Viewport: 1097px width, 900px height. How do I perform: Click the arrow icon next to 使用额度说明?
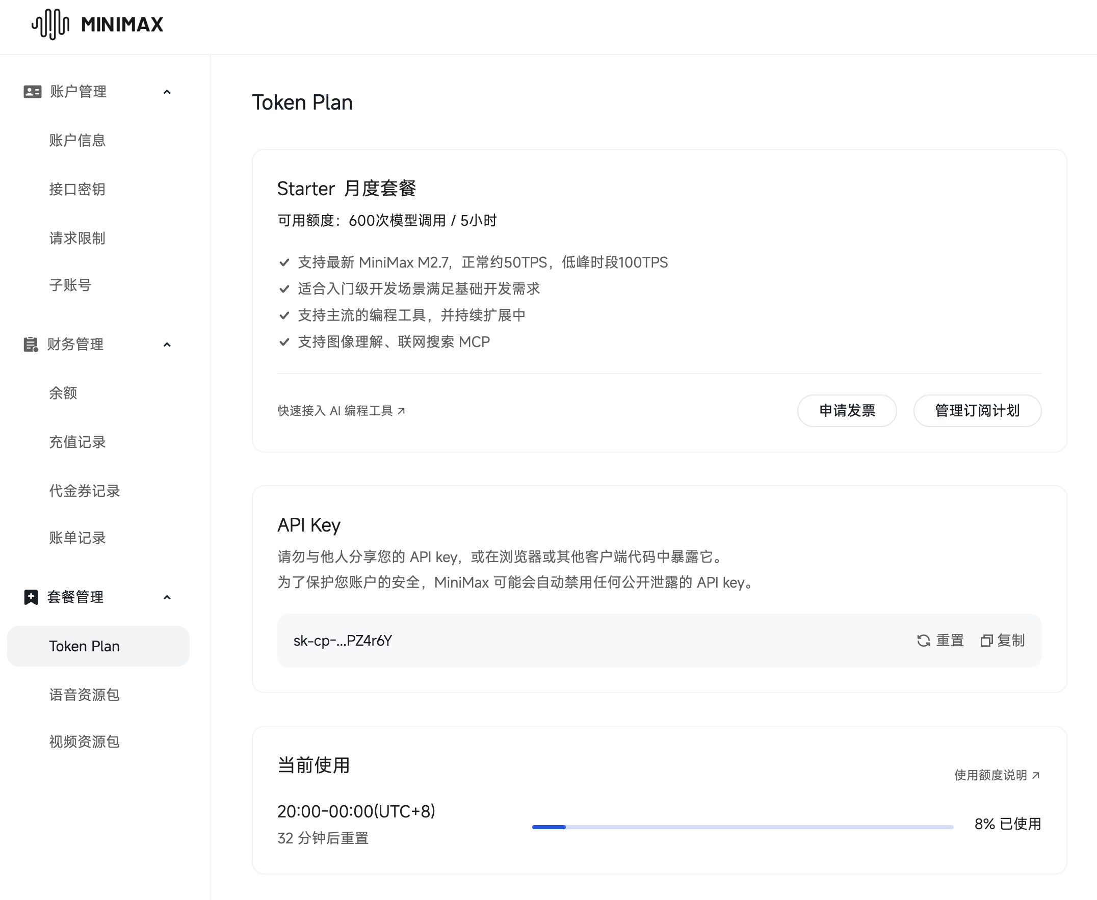[1036, 775]
